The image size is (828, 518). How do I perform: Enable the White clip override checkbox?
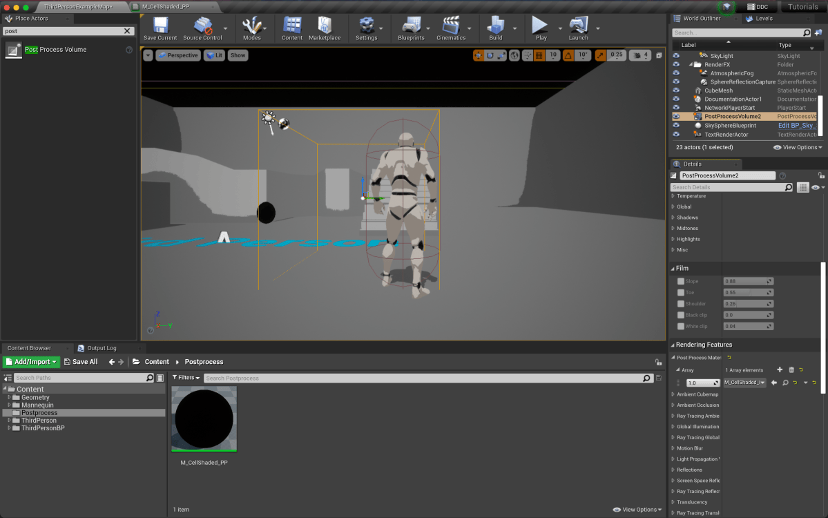click(x=681, y=326)
